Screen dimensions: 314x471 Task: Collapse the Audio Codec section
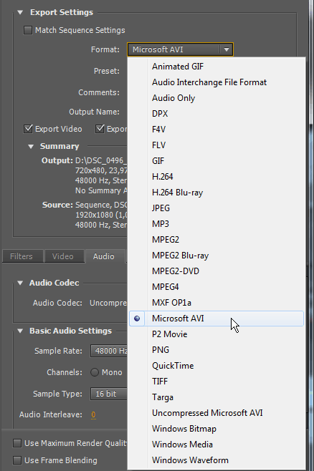(x=20, y=283)
